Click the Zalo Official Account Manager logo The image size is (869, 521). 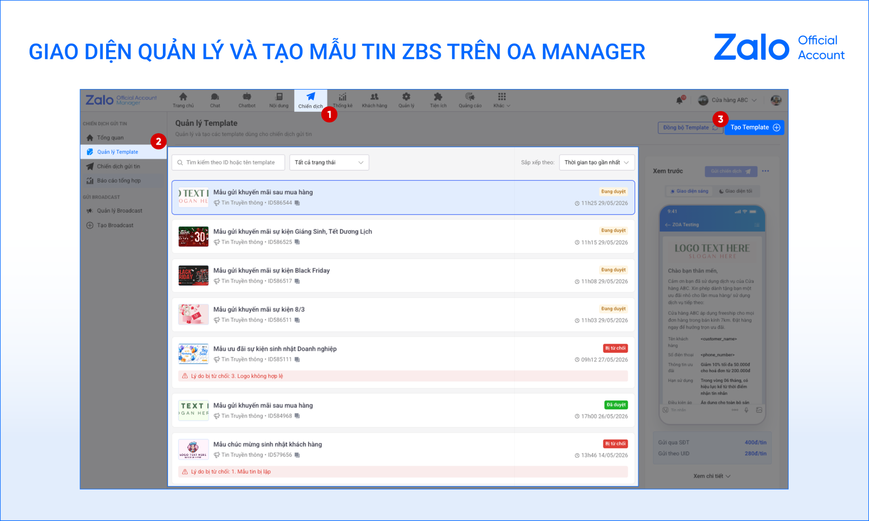click(x=121, y=100)
